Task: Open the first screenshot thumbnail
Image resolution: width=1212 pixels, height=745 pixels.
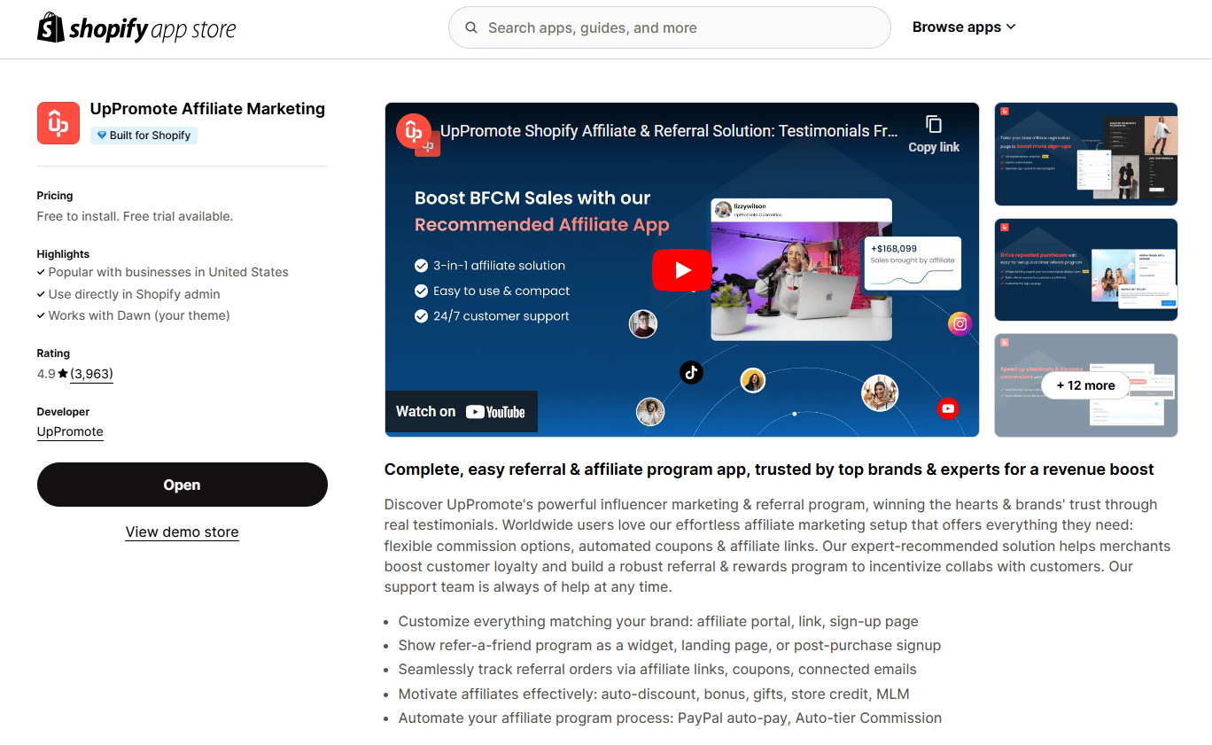Action: [x=1086, y=154]
